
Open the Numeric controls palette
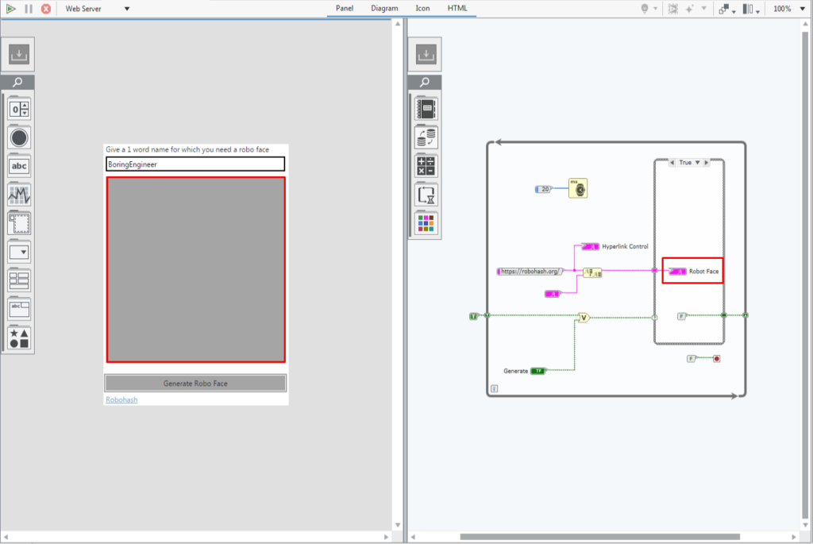[19, 109]
